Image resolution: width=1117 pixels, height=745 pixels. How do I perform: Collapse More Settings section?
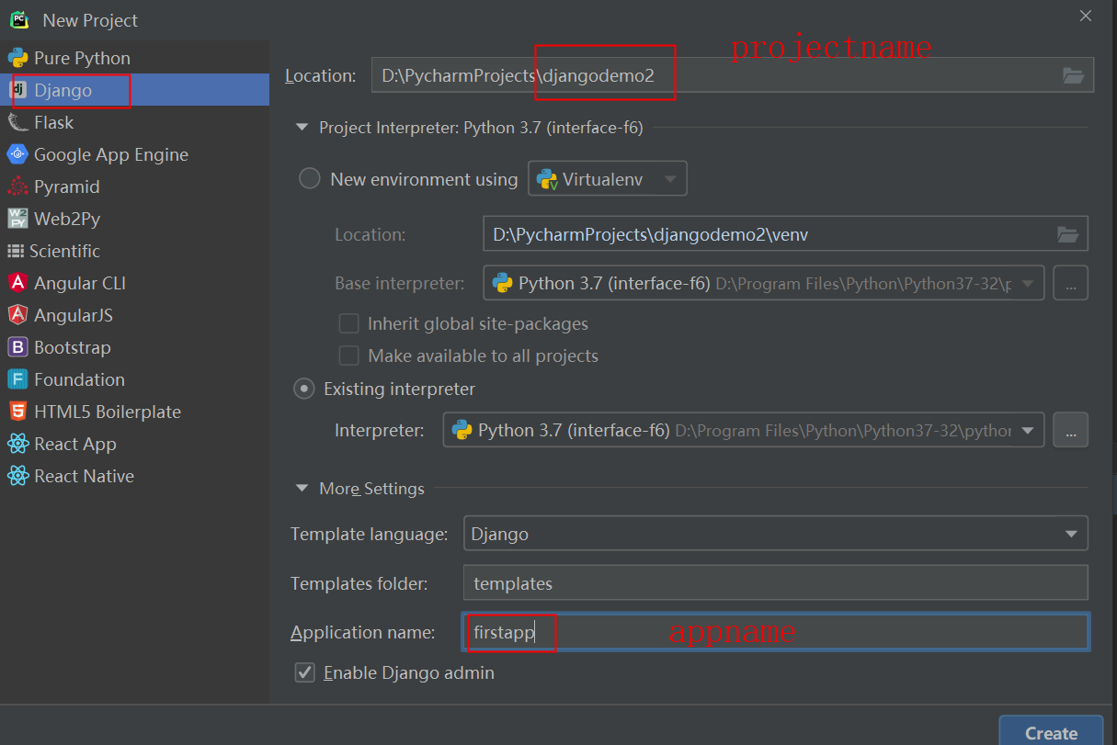pyautogui.click(x=302, y=489)
